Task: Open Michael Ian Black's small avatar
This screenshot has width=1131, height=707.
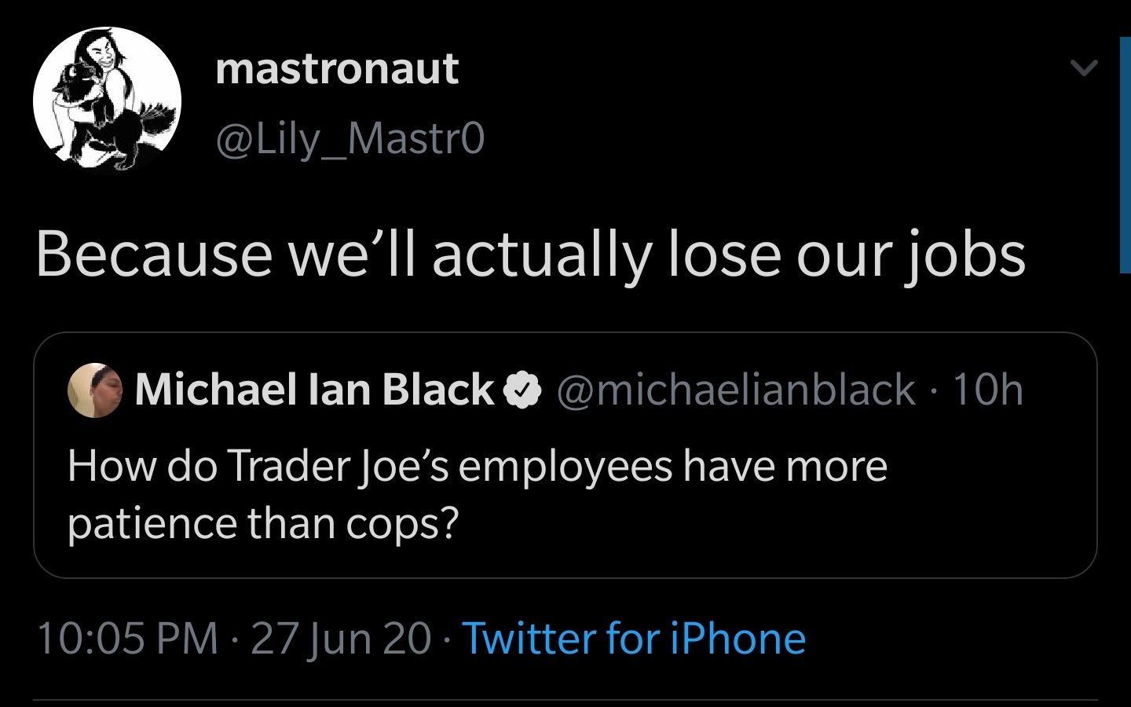Action: [95, 390]
